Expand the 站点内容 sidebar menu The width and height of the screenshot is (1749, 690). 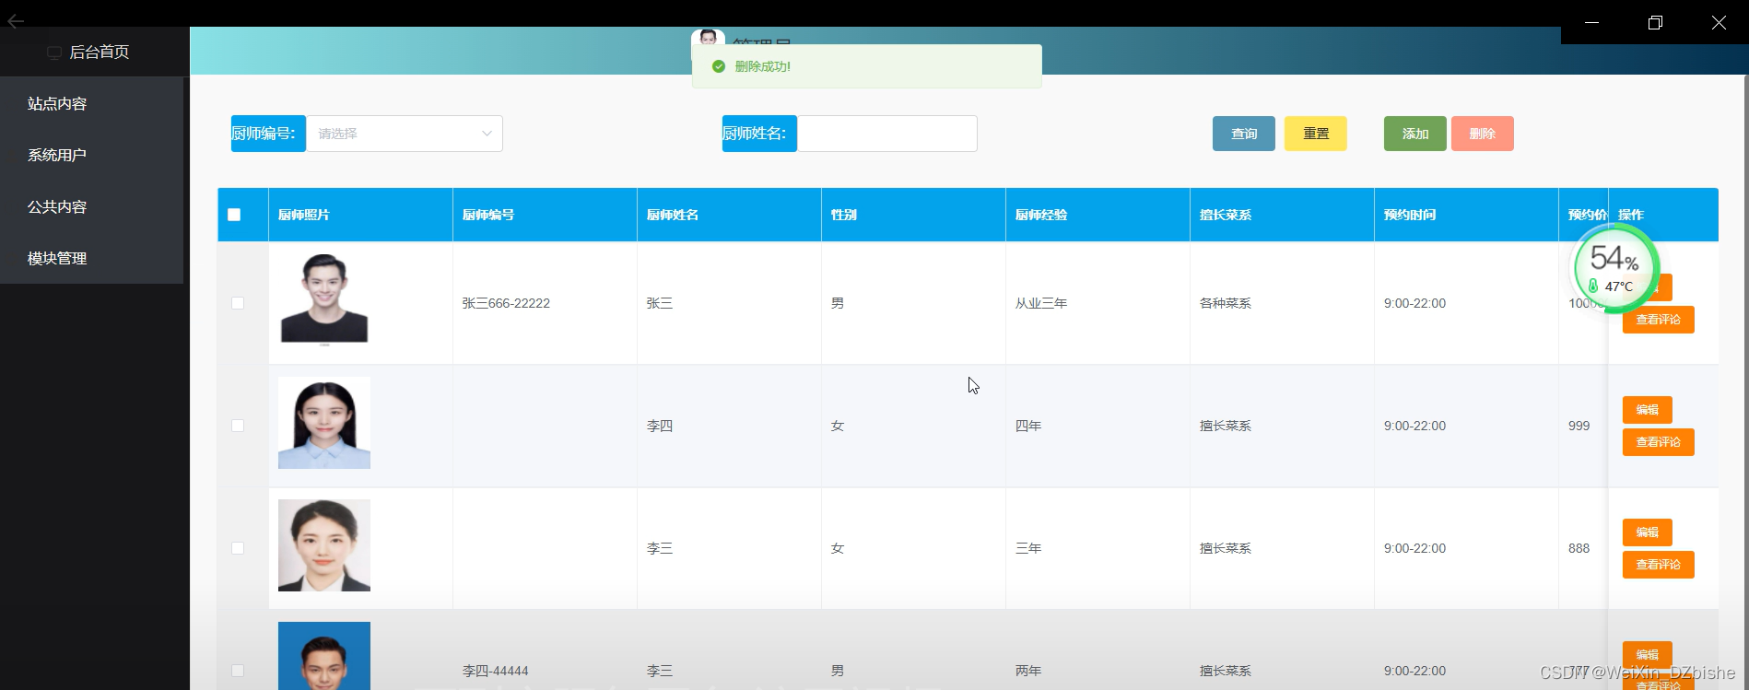click(x=92, y=104)
